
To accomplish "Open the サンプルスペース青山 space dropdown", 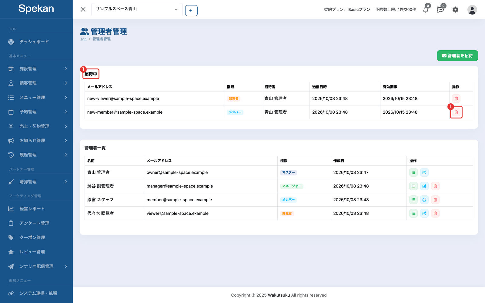I will pos(137,9).
